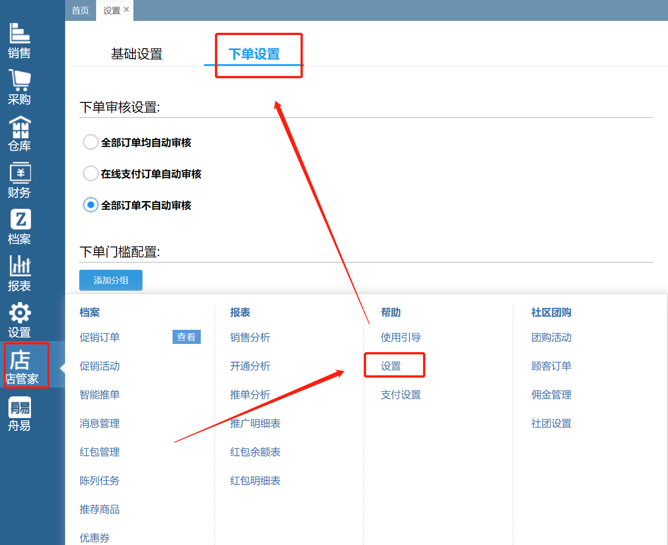Select 全部订单均自动审核 radio option
Image resolution: width=668 pixels, height=545 pixels.
click(x=91, y=142)
